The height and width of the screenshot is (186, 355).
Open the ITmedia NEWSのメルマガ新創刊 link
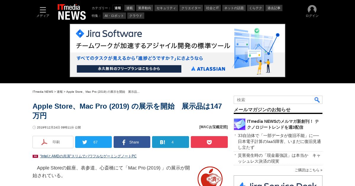click(x=283, y=124)
